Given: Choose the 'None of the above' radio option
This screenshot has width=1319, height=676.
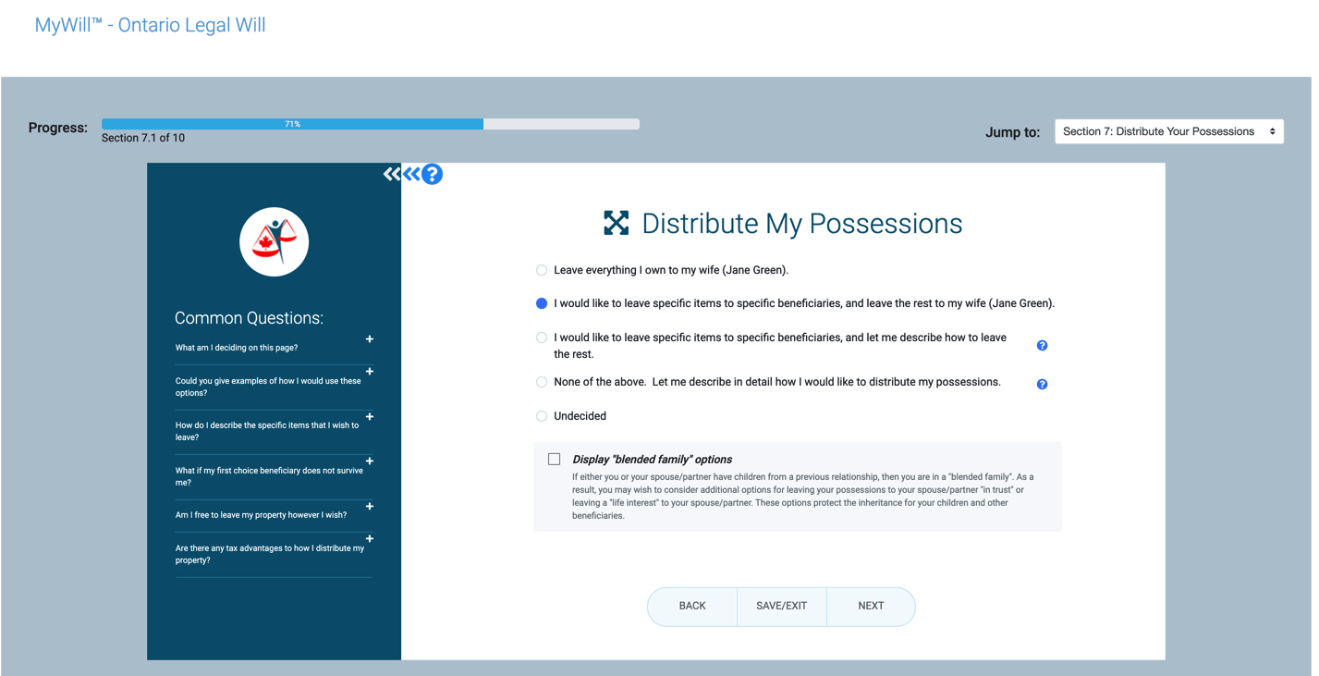Looking at the screenshot, I should click(x=542, y=382).
